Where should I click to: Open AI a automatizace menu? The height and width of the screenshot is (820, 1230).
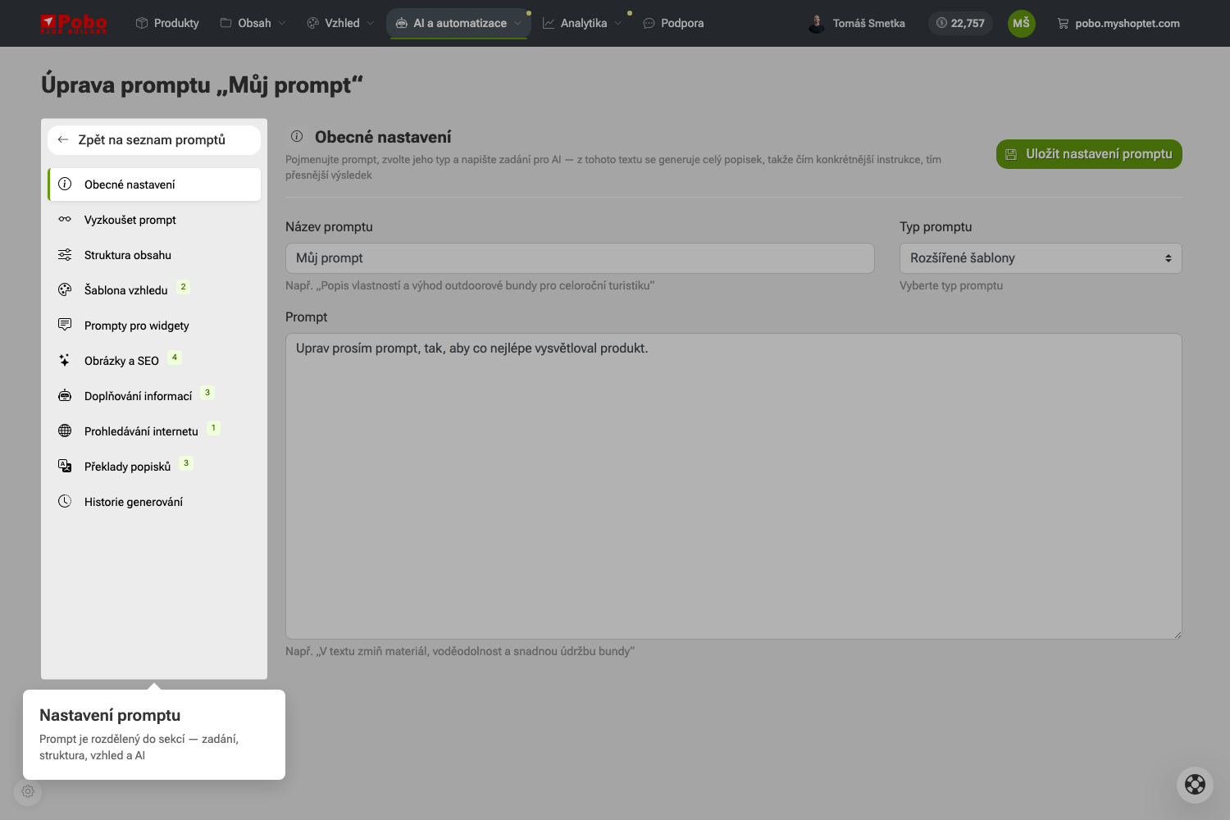pyautogui.click(x=458, y=23)
